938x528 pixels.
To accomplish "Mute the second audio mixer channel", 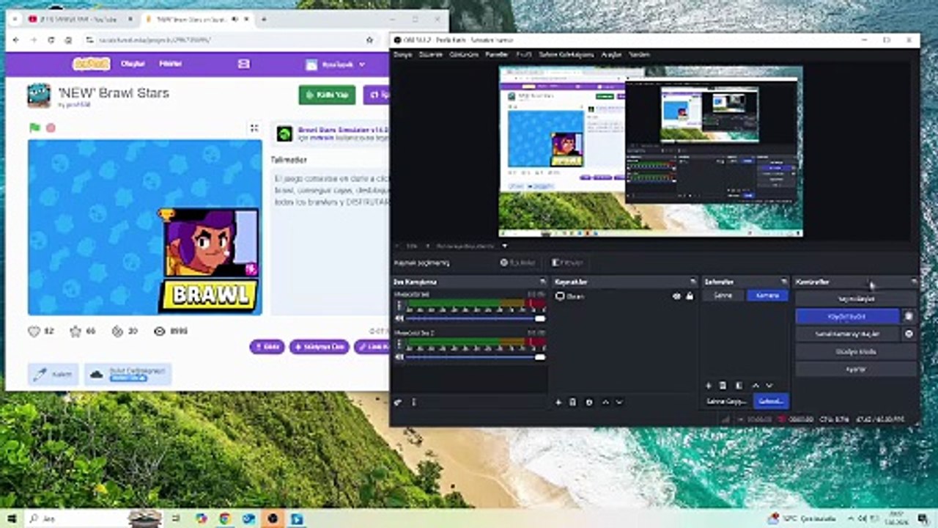I will (x=399, y=356).
